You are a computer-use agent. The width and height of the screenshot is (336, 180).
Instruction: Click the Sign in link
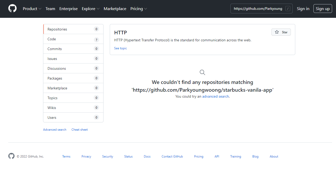click(303, 9)
